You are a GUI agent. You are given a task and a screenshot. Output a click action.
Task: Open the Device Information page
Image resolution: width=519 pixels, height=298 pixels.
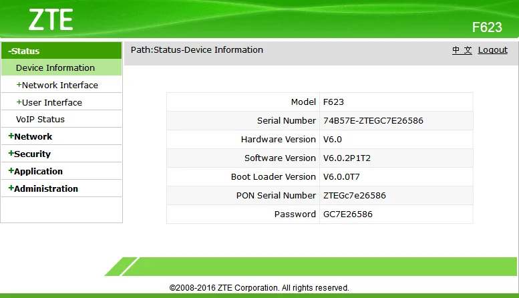61,67
